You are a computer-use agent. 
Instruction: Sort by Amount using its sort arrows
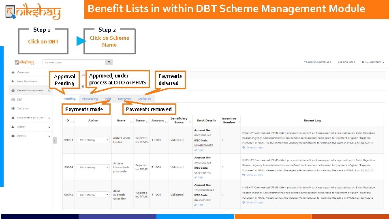tap(167, 122)
